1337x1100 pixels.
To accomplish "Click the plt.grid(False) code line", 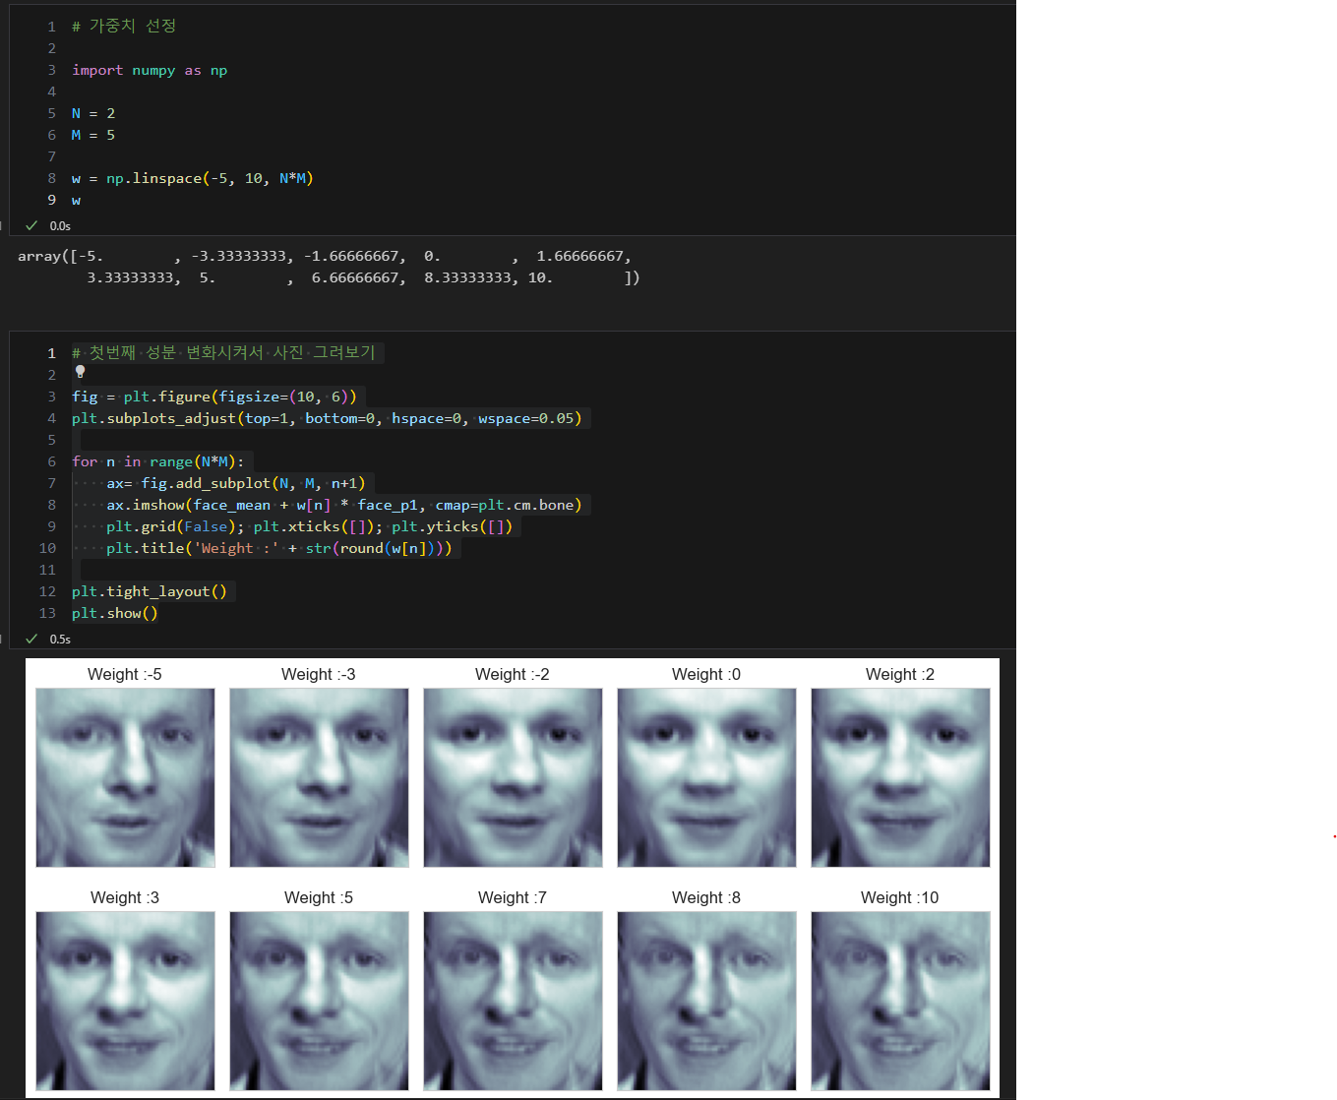I will pos(310,526).
